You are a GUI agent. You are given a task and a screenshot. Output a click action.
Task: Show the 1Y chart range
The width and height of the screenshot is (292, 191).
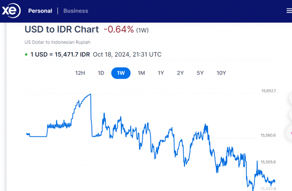click(161, 73)
